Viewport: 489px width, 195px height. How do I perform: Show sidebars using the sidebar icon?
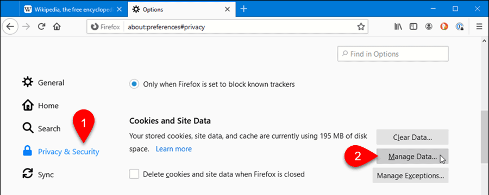pos(413,27)
